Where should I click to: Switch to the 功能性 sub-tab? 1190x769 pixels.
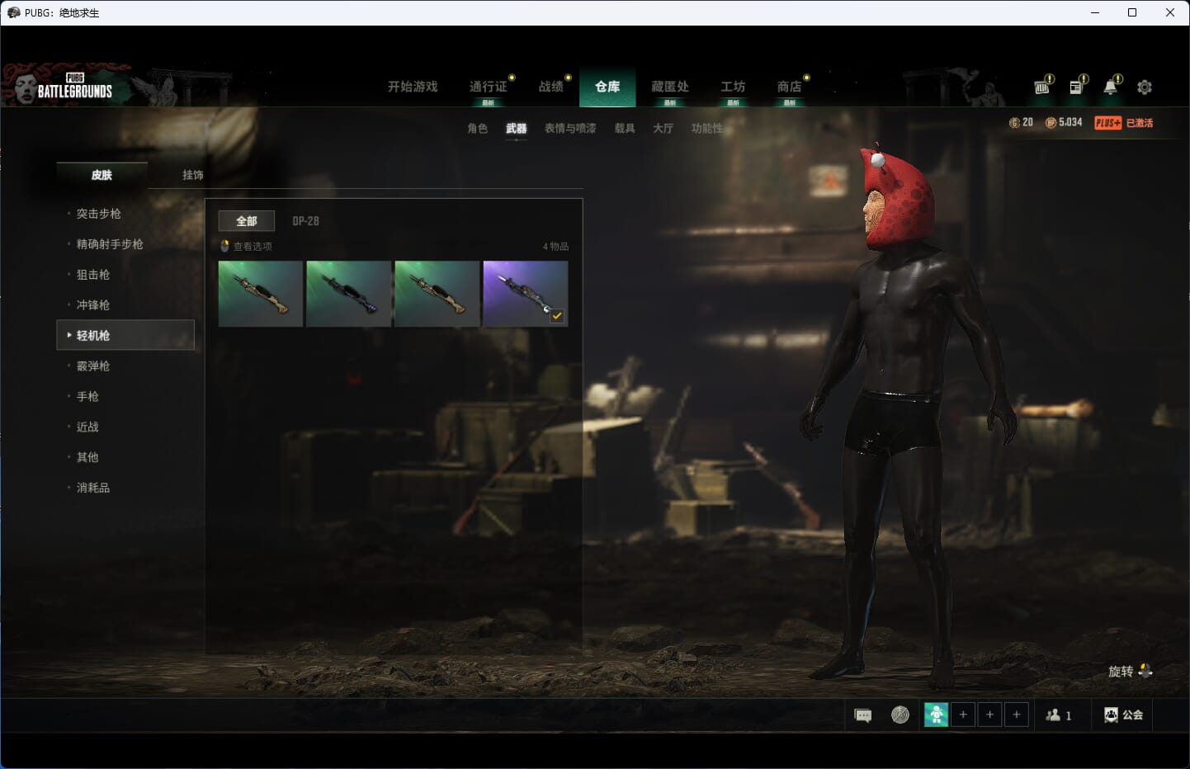click(x=707, y=128)
